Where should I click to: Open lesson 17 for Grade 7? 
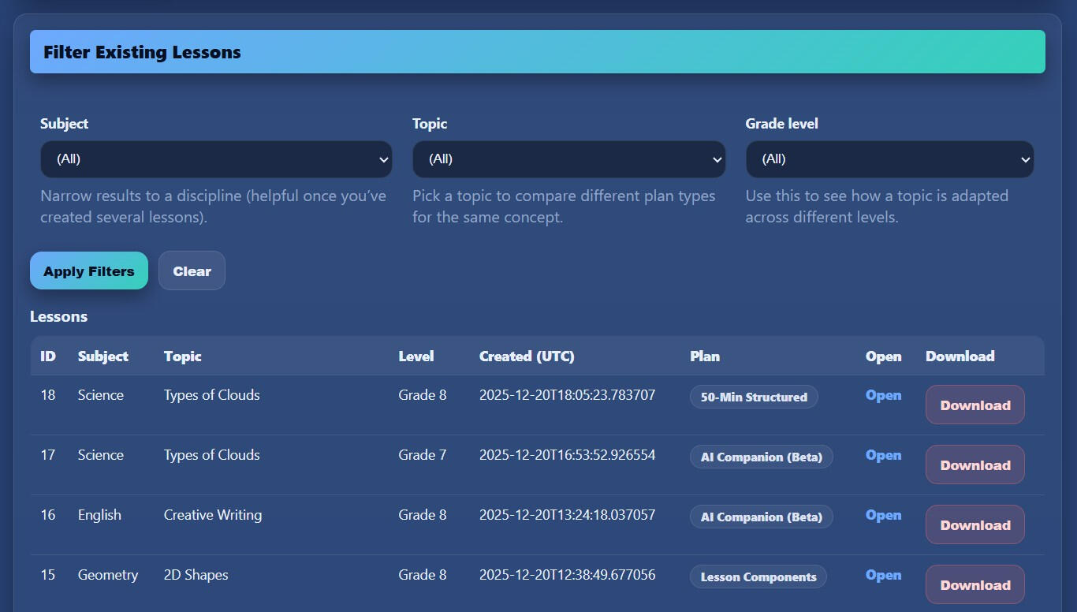pos(883,455)
